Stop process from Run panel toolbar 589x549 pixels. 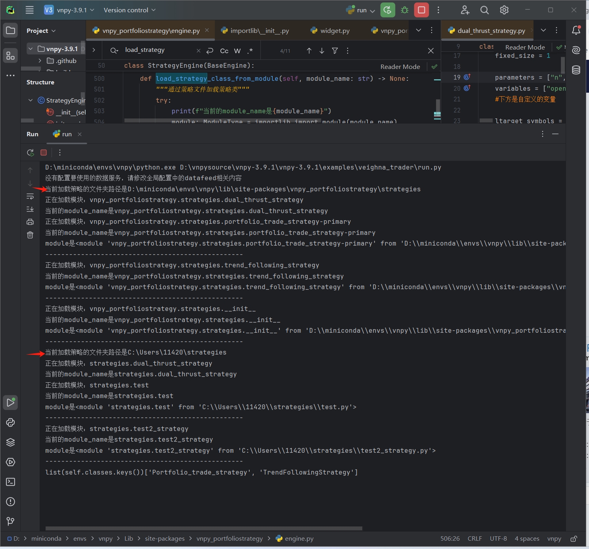click(44, 152)
